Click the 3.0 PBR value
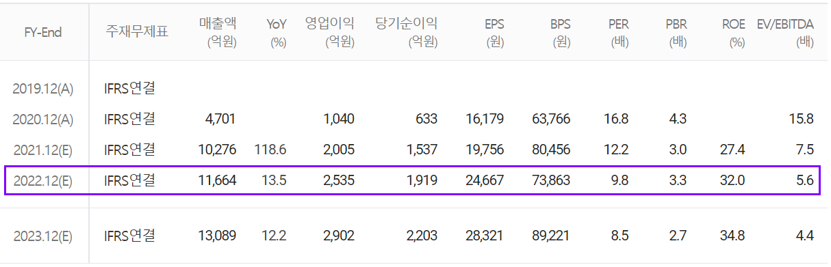Screen dimensions: 831x267 (678, 150)
